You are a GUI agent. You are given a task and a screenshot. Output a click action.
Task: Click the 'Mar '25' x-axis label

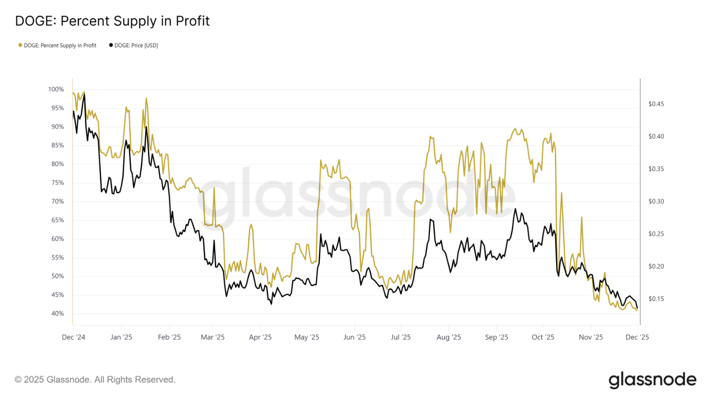point(213,337)
